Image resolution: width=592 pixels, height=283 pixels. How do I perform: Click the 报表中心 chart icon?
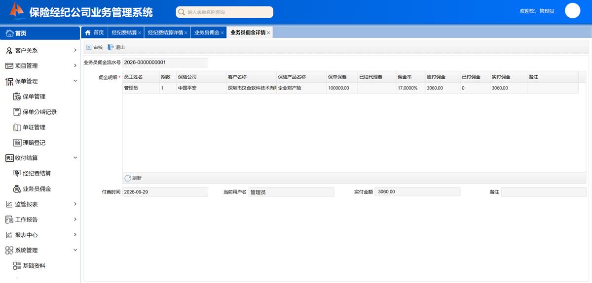pyautogui.click(x=9, y=235)
